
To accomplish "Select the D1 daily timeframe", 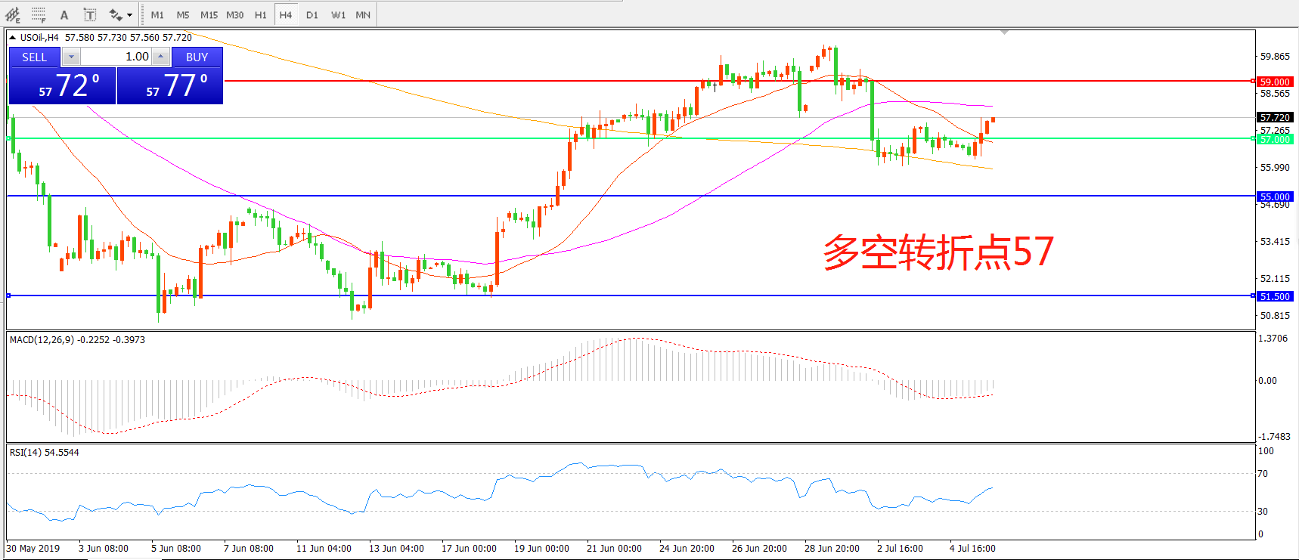I will [312, 14].
